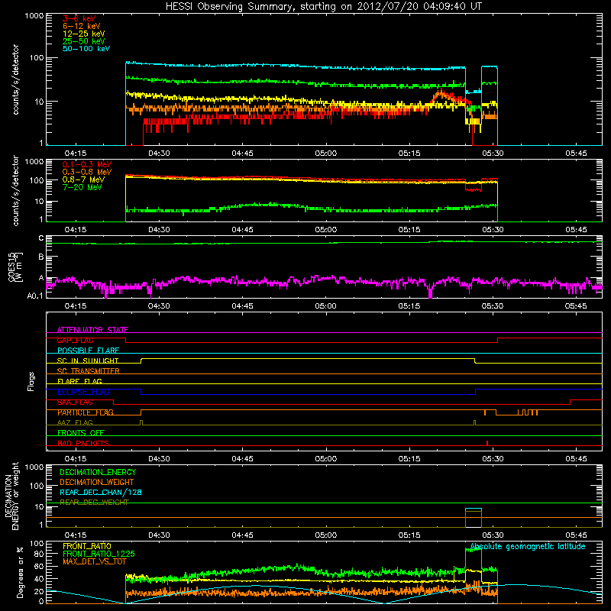Click the Absolute geomagnetic latitude label
Screen dimensions: 611x611
point(528,547)
